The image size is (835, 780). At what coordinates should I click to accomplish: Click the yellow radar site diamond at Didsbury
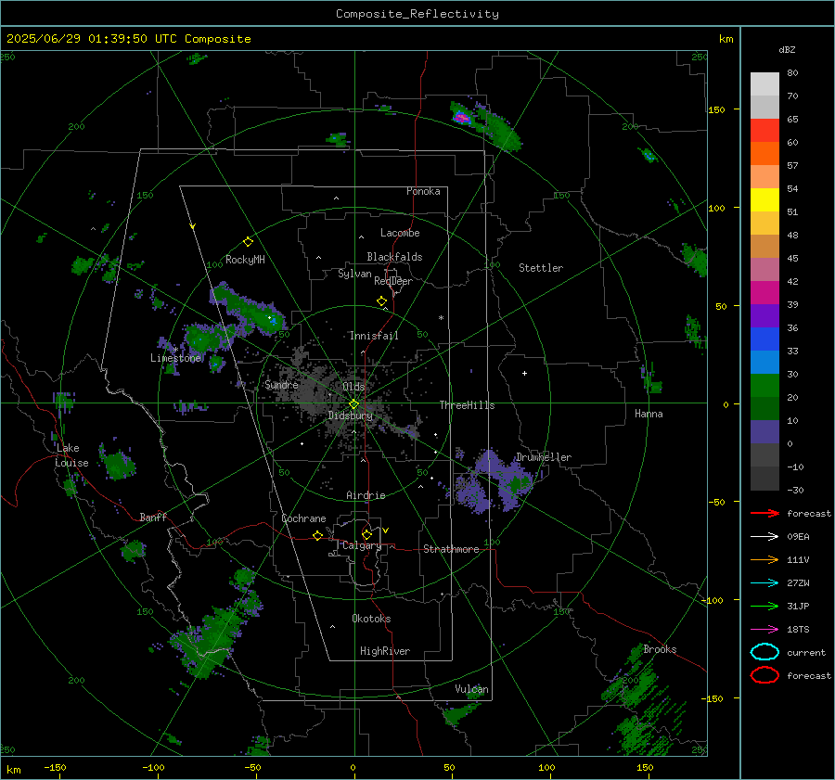353,404
